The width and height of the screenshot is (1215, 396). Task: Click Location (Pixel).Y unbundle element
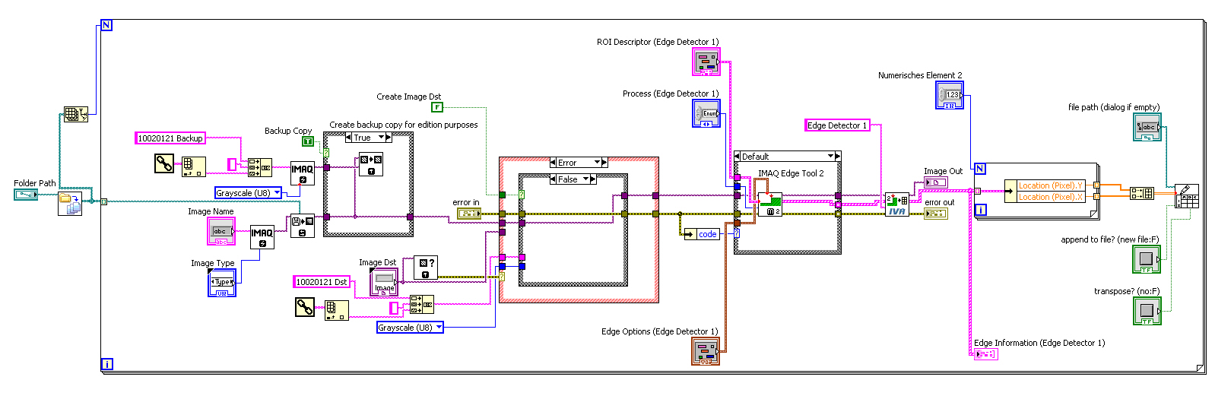point(1051,185)
